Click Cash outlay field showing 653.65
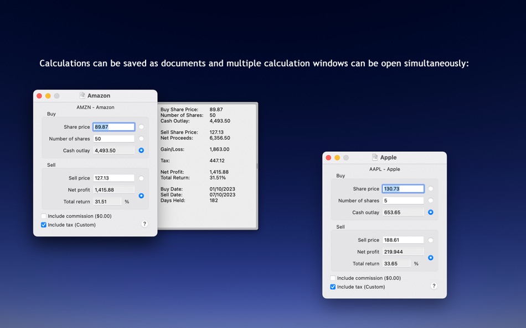The image size is (526, 328). click(403, 212)
